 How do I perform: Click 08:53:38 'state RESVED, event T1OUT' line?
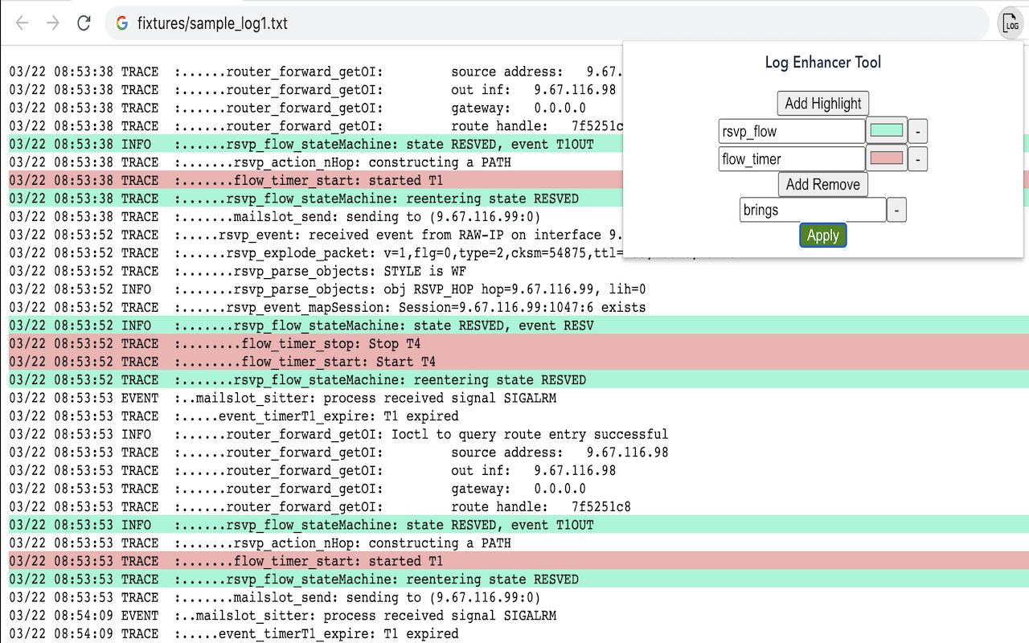(x=315, y=144)
